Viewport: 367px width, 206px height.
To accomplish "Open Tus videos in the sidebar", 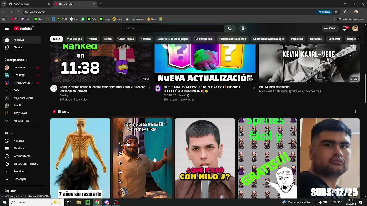I will [x=22, y=171].
